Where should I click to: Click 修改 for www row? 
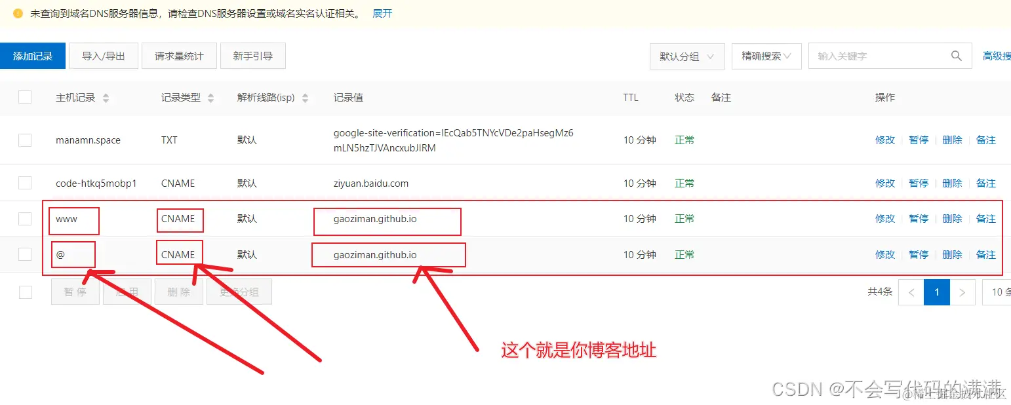[885, 219]
